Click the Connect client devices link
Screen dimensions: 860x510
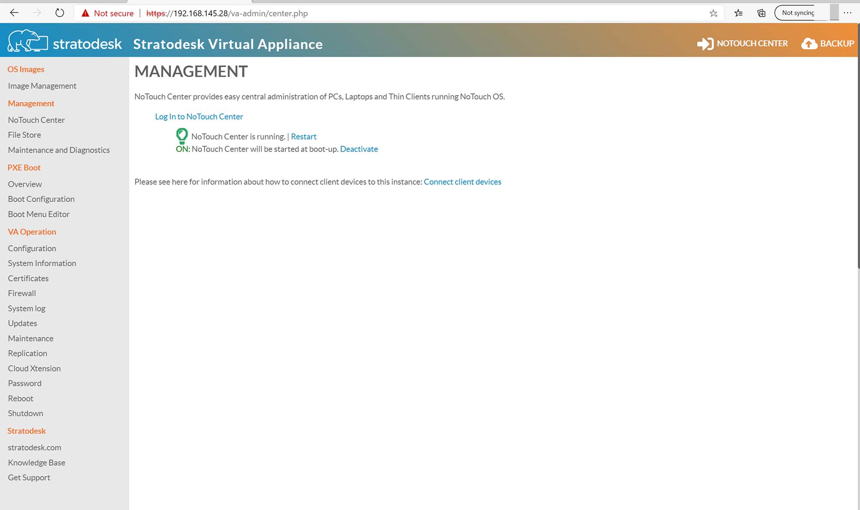click(x=463, y=182)
